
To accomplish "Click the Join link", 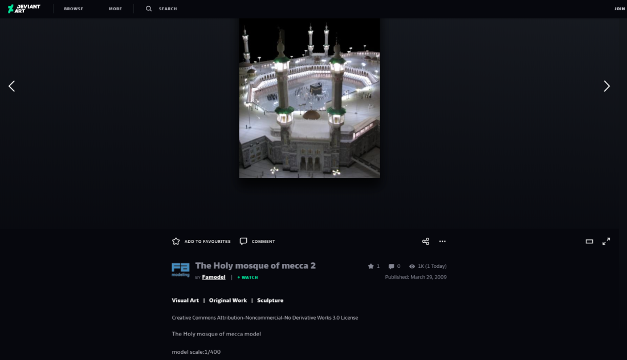I will (620, 9).
